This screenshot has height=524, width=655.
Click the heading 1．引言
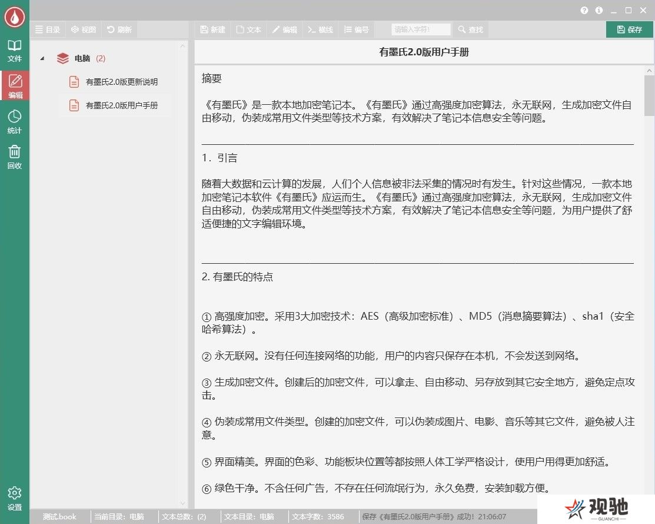point(220,158)
